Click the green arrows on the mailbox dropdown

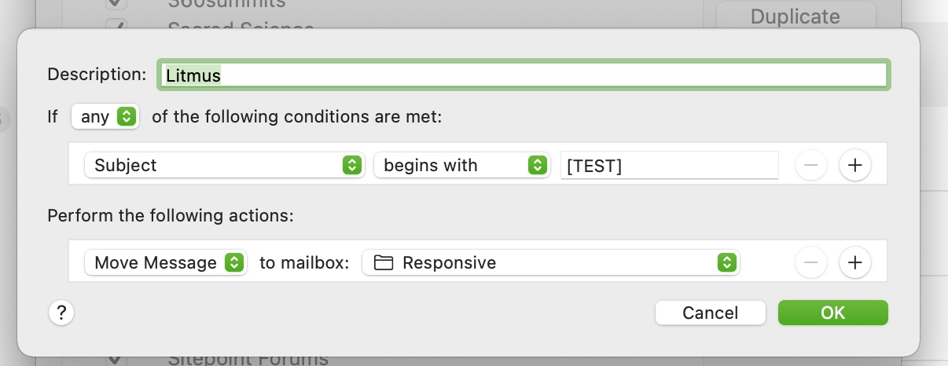pyautogui.click(x=727, y=262)
